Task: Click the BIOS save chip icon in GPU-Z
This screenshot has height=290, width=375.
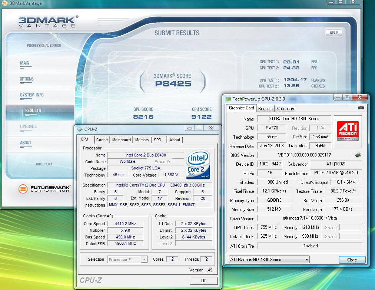Action: click(x=358, y=155)
